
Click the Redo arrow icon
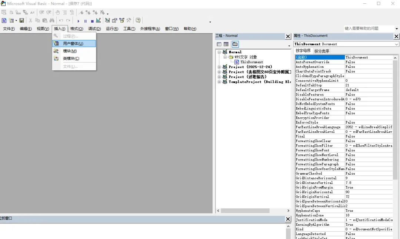point(68,20)
